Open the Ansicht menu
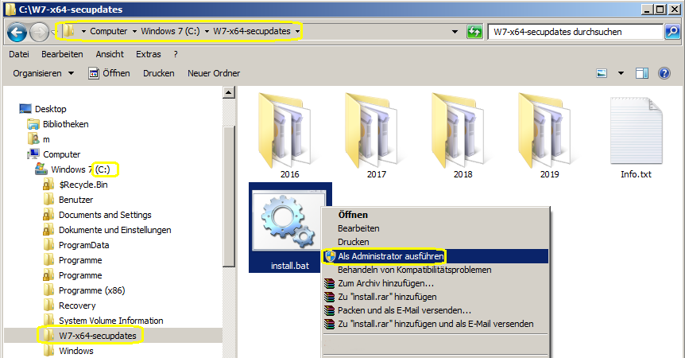The image size is (685, 358). [110, 54]
